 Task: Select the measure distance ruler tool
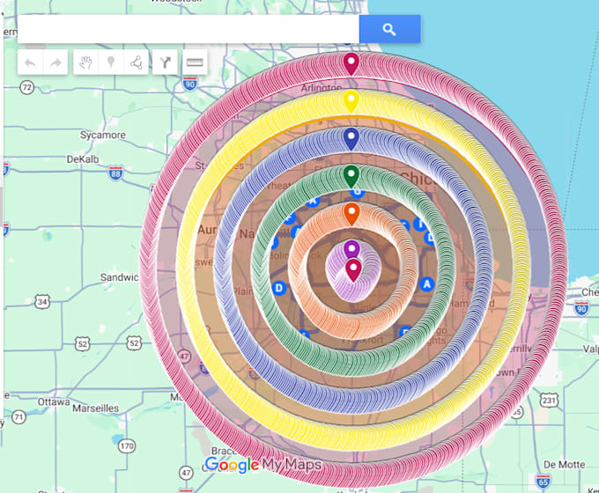click(x=195, y=63)
